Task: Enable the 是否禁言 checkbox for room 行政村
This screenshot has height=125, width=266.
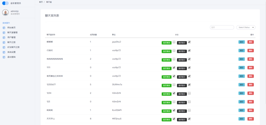Action: tap(174, 50)
